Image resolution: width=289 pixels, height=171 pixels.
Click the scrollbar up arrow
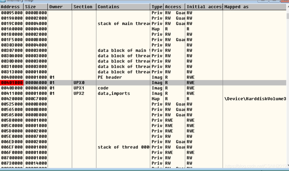[x=288, y=7]
